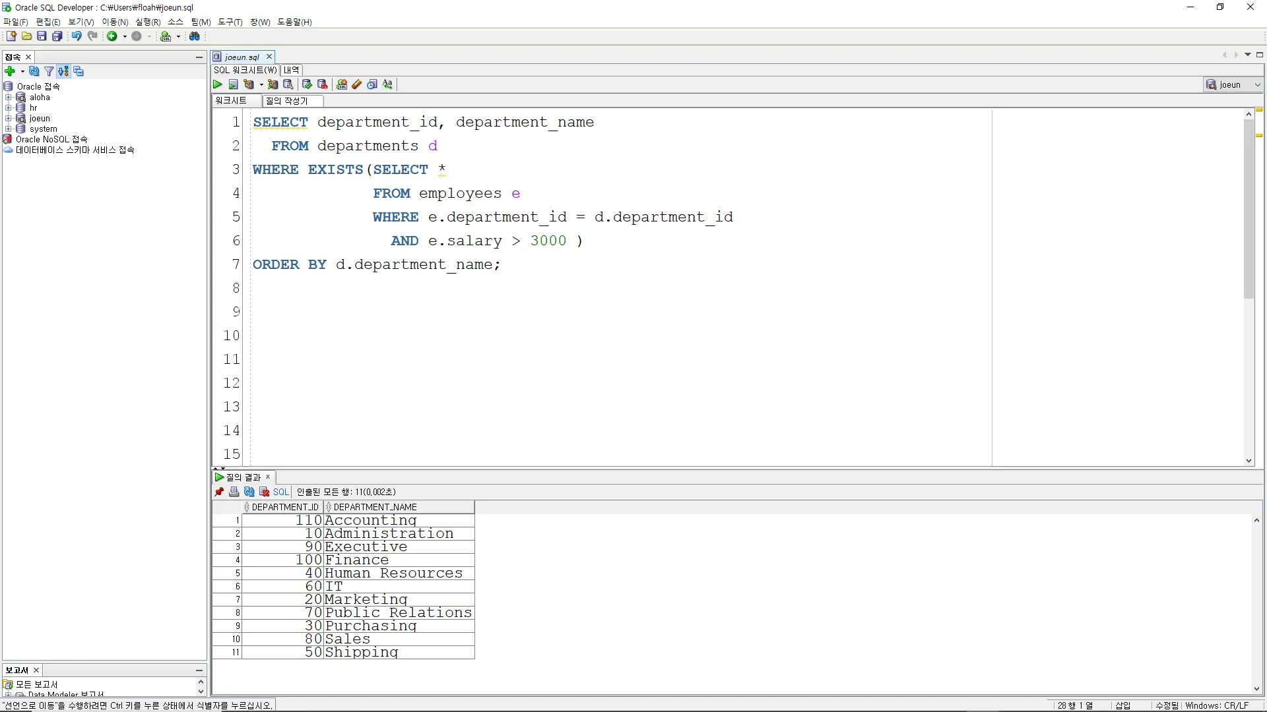Clear the worksheet with the eraser icon
Screen dimensions: 1267x712
coord(357,84)
